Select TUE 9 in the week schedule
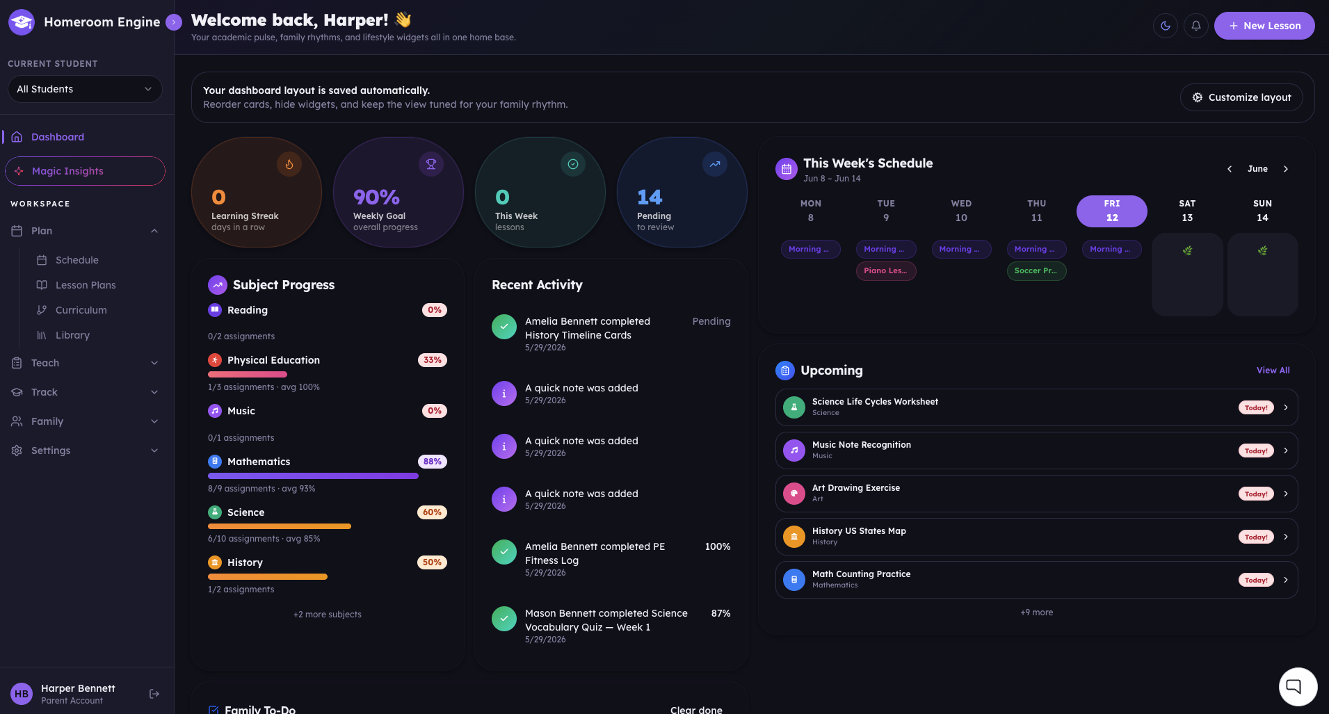This screenshot has height=714, width=1329. (x=886, y=211)
